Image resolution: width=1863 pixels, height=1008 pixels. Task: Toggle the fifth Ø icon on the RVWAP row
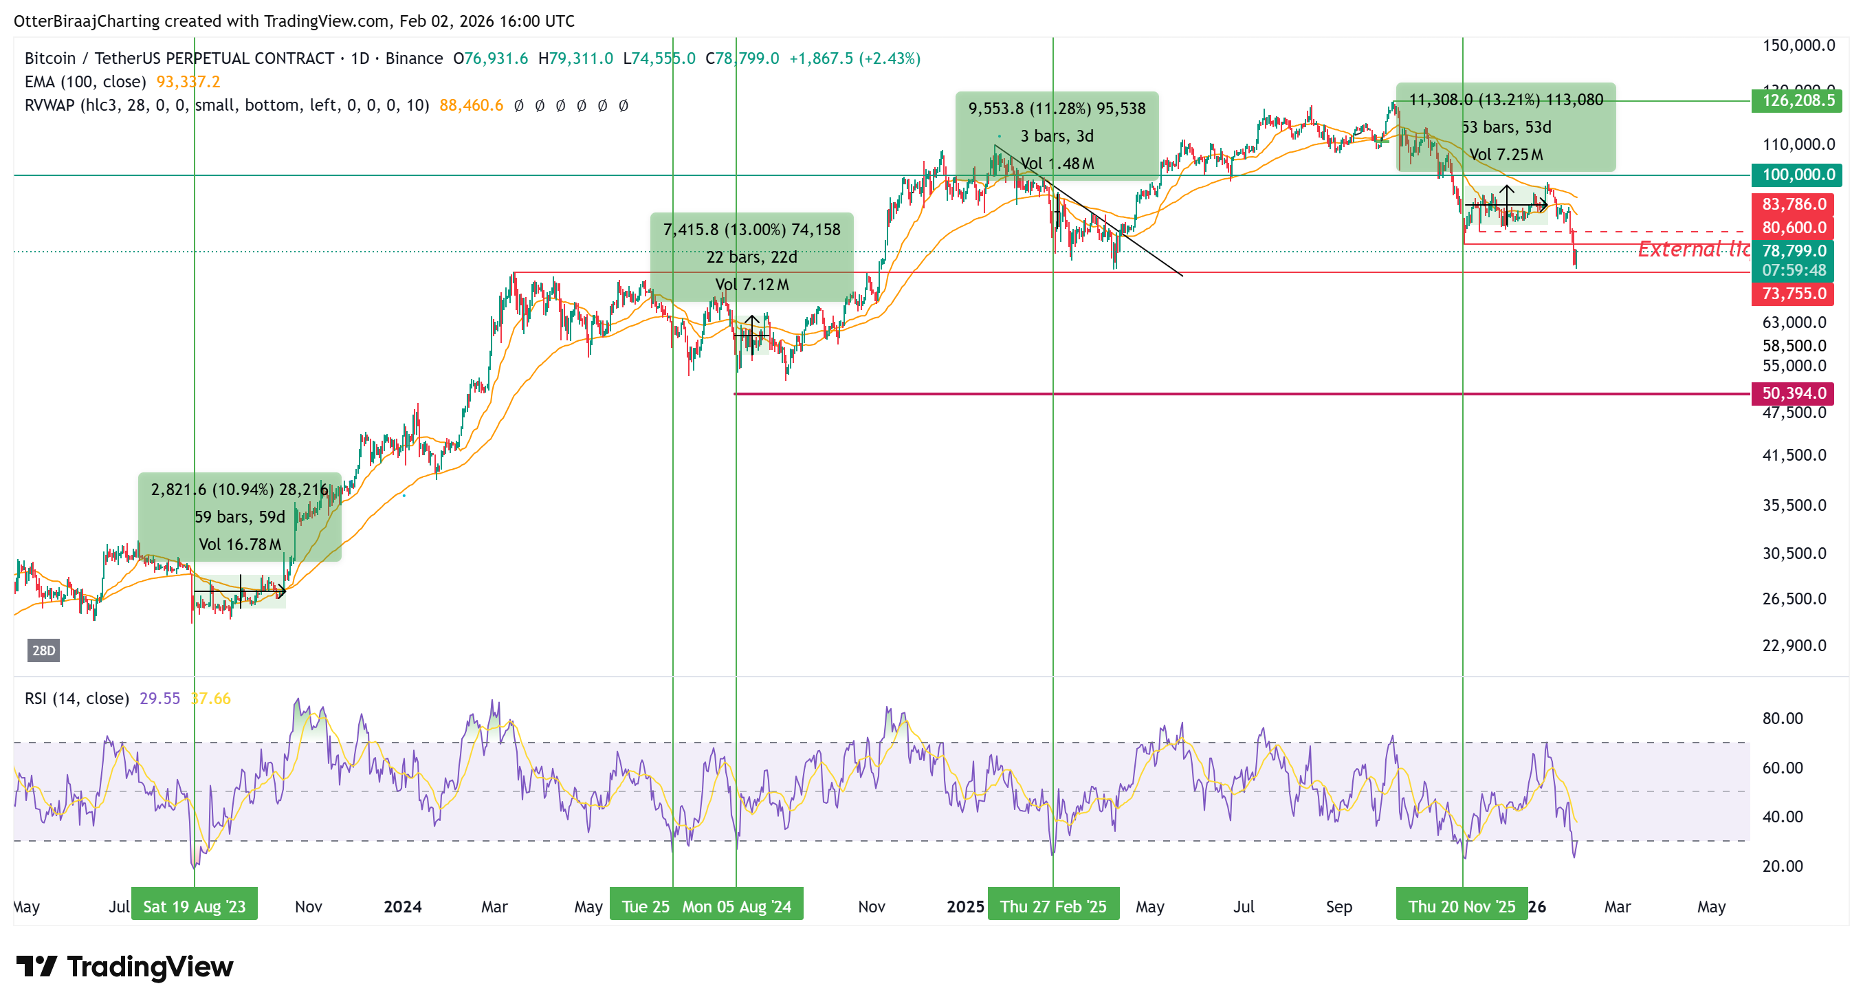pos(602,106)
